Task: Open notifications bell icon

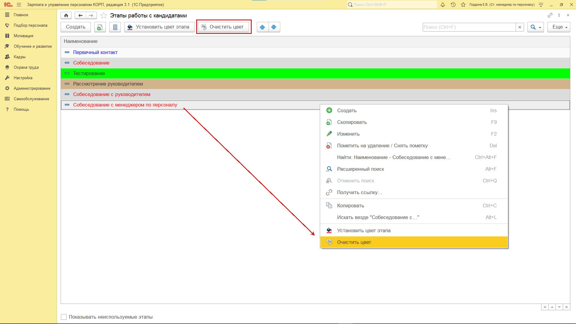Action: coord(443,4)
